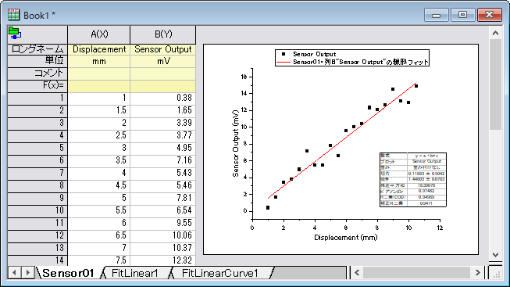Click the red linear fit line

click(x=341, y=141)
